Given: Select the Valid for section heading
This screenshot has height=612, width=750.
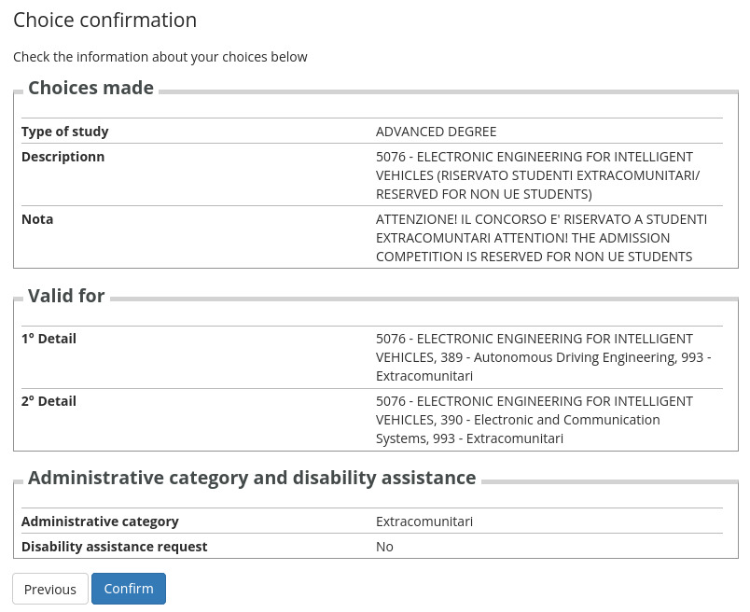Looking at the screenshot, I should pos(66,296).
